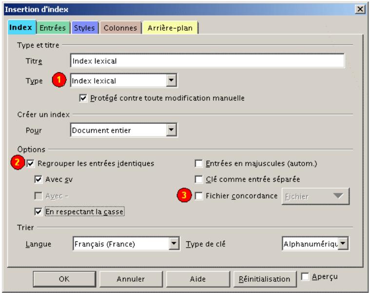Click the OK button
Screen dimensions: 370x293
[64, 279]
